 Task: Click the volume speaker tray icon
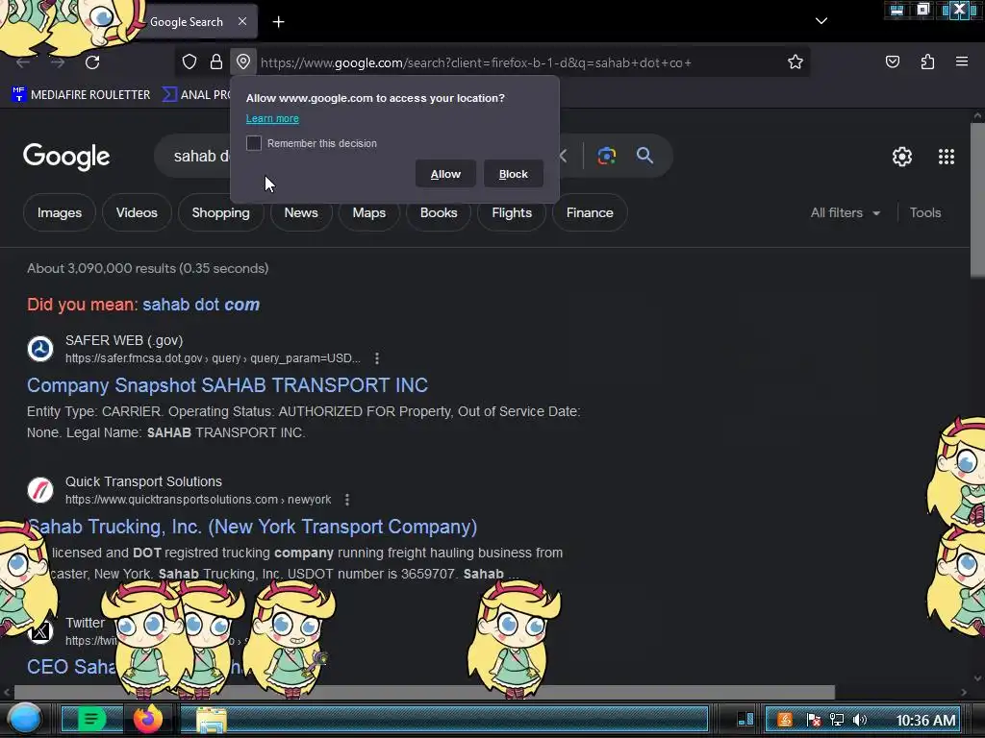tap(861, 719)
